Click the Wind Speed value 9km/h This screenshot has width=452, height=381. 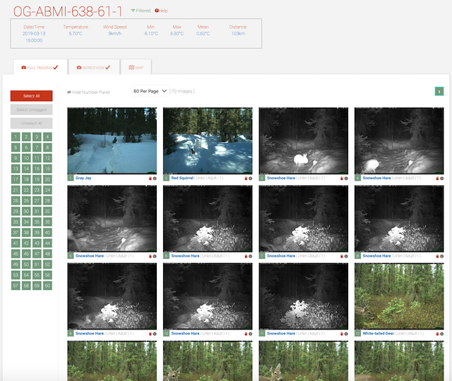click(x=114, y=33)
